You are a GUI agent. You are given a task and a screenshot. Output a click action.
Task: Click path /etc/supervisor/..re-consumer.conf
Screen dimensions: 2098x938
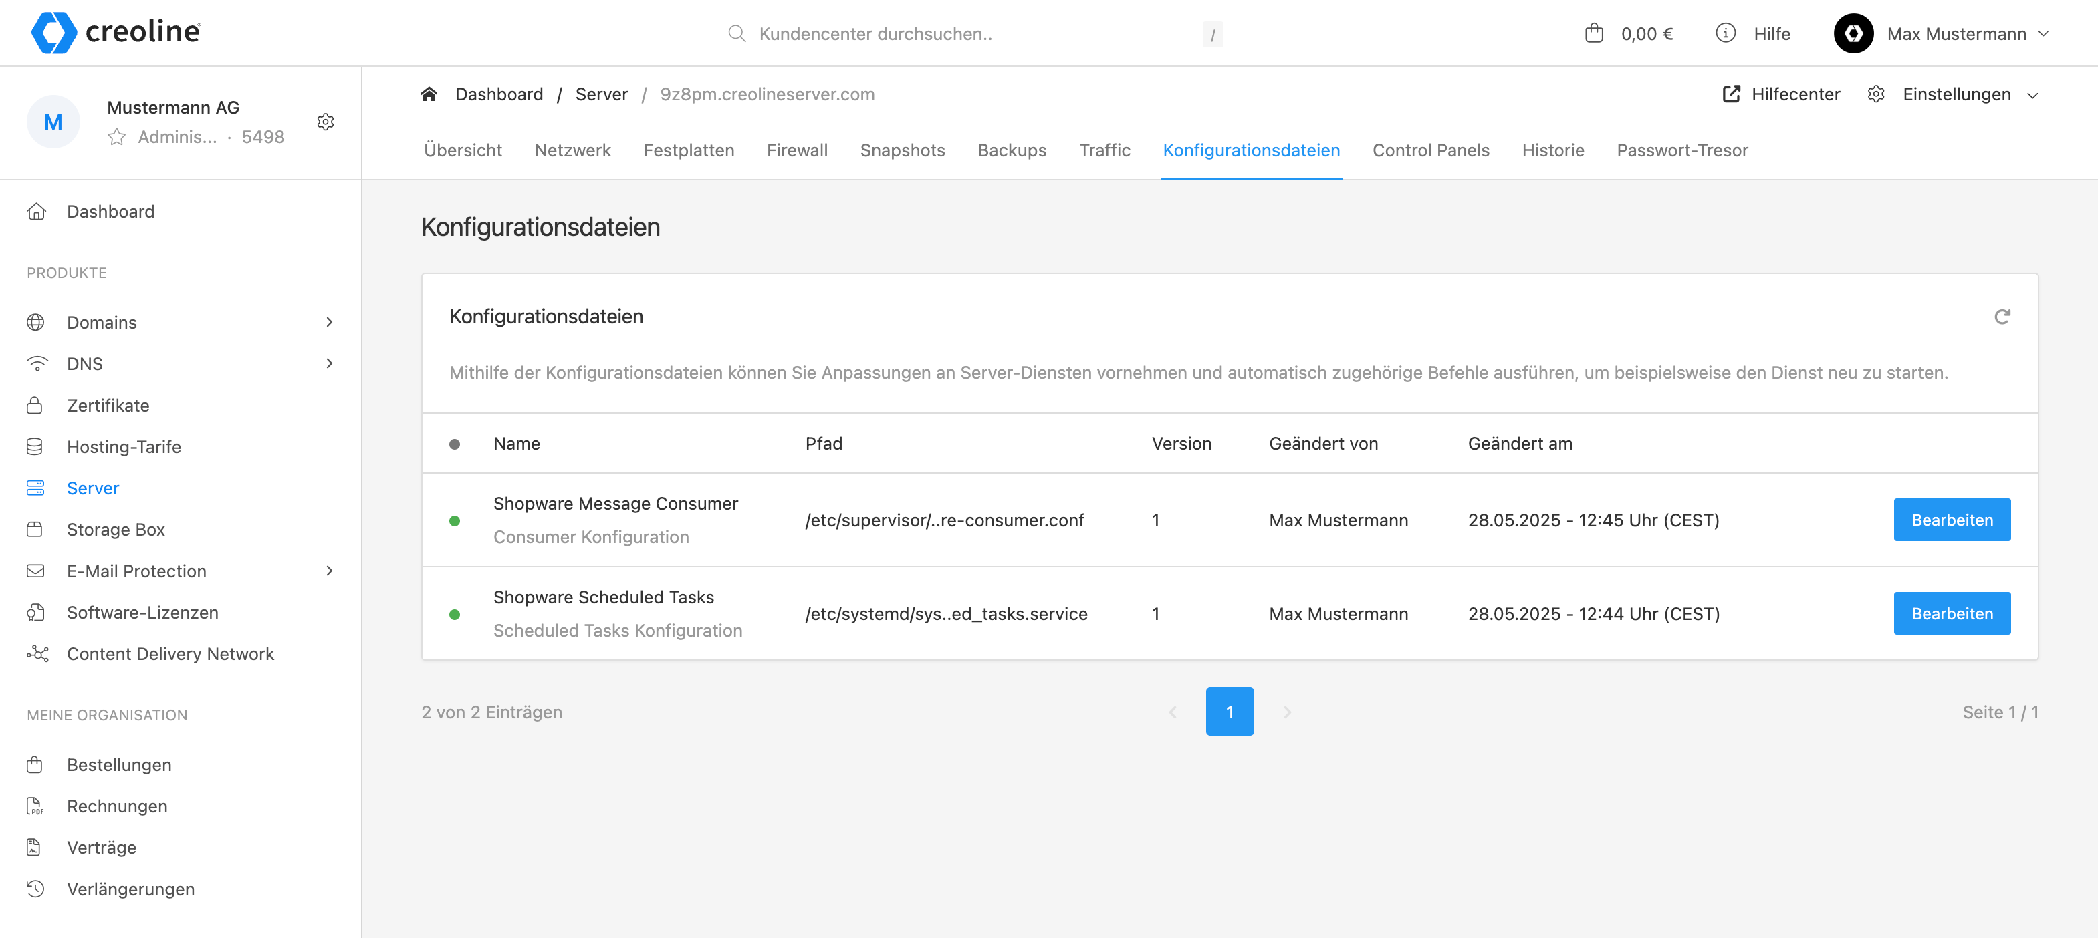(x=945, y=520)
